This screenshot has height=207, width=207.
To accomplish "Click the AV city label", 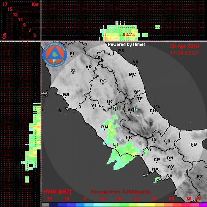I will 171,167.
